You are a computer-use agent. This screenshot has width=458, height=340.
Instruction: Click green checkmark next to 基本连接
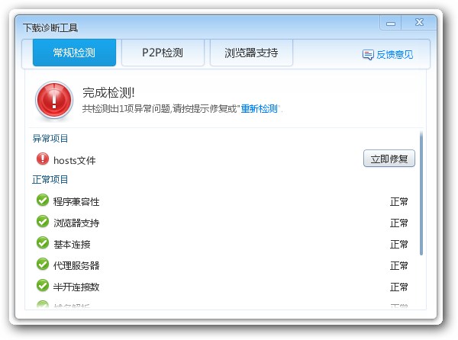point(42,244)
